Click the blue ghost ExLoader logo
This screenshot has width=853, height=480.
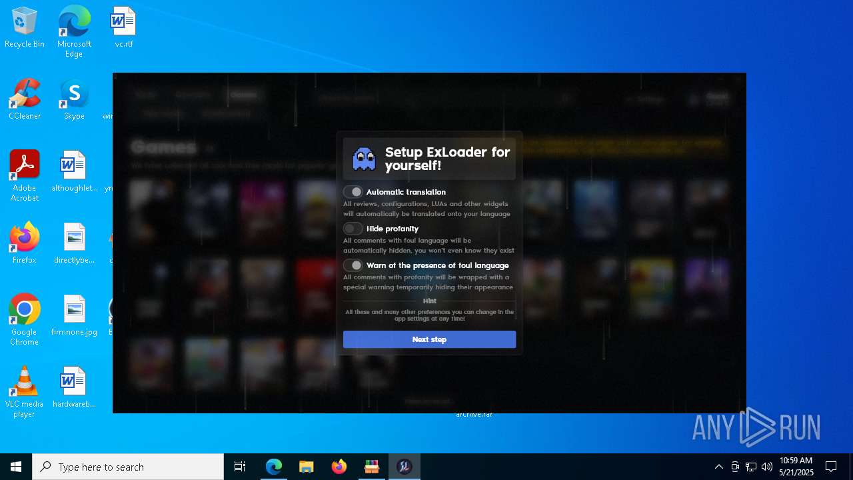(364, 159)
